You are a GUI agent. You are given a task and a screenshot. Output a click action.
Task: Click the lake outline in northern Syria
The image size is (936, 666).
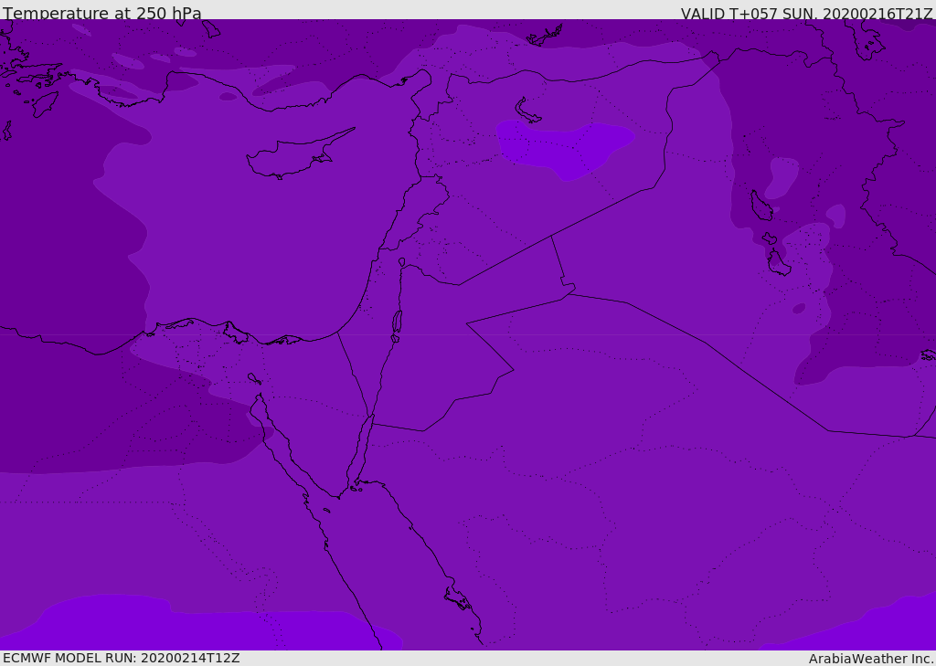pyautogui.click(x=528, y=111)
